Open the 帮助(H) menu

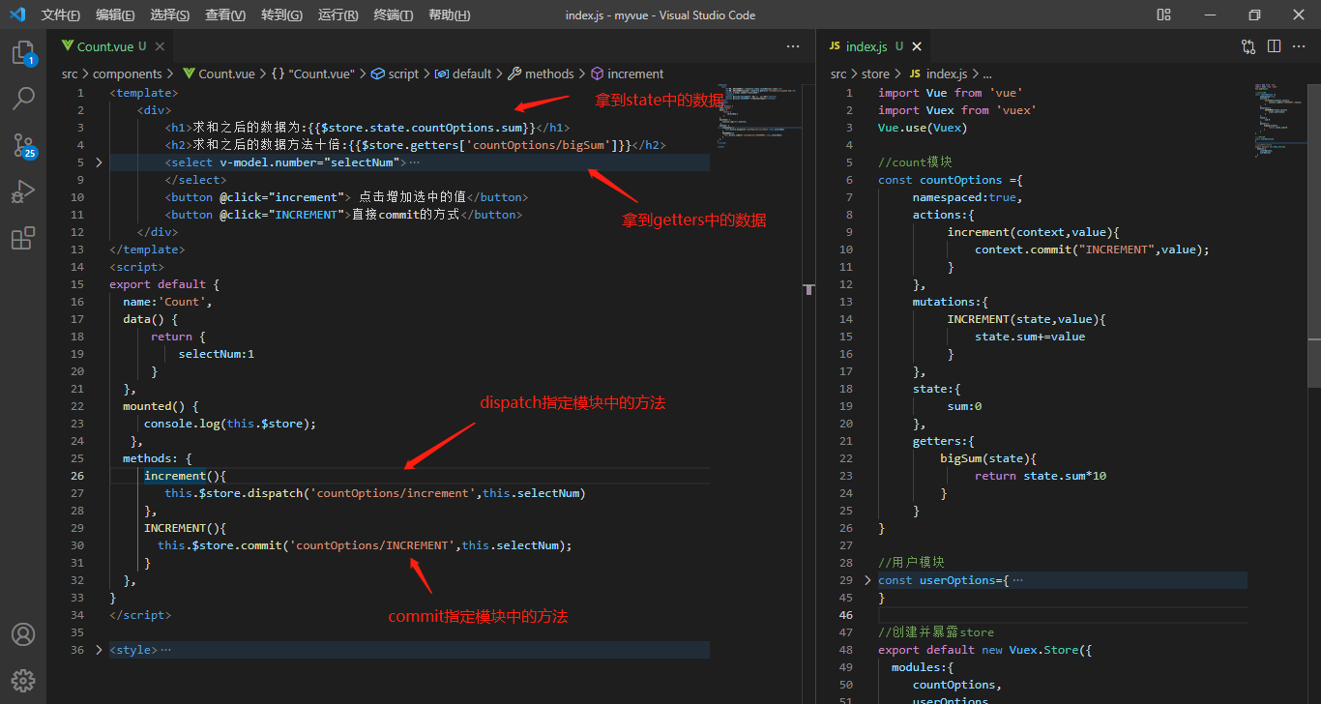tap(449, 15)
